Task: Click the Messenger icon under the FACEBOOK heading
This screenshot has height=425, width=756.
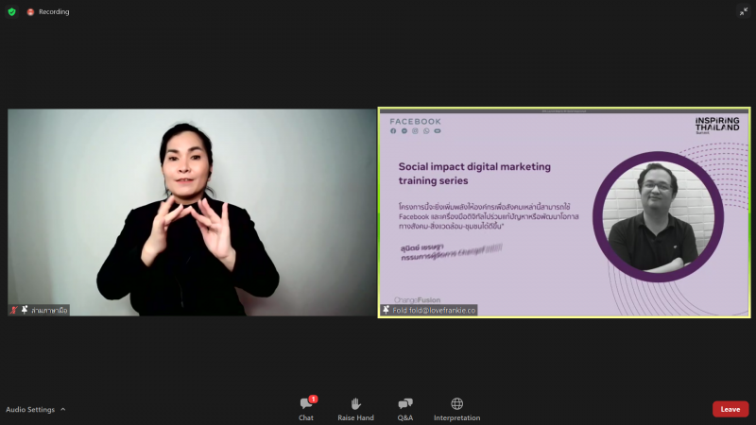Action: [x=404, y=131]
